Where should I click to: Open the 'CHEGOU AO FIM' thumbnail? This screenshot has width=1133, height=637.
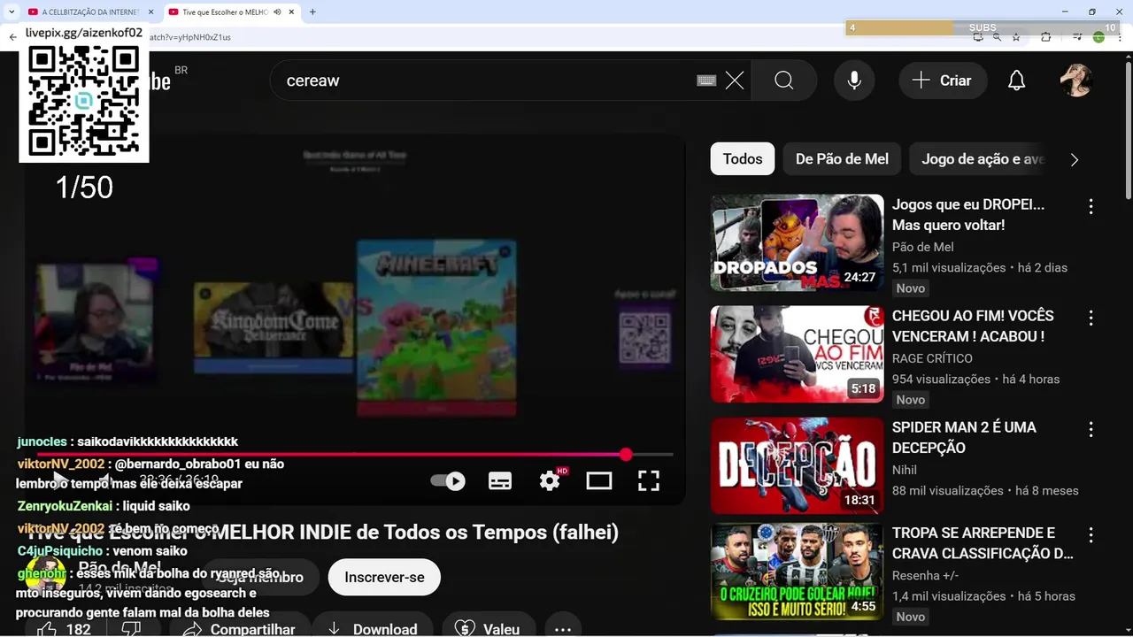[x=798, y=354]
